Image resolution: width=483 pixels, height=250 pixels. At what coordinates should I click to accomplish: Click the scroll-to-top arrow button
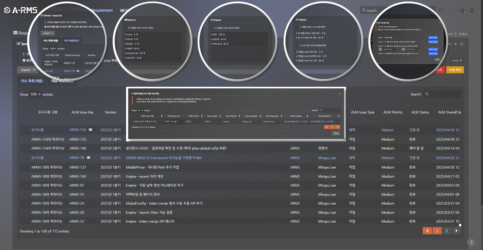point(471,243)
